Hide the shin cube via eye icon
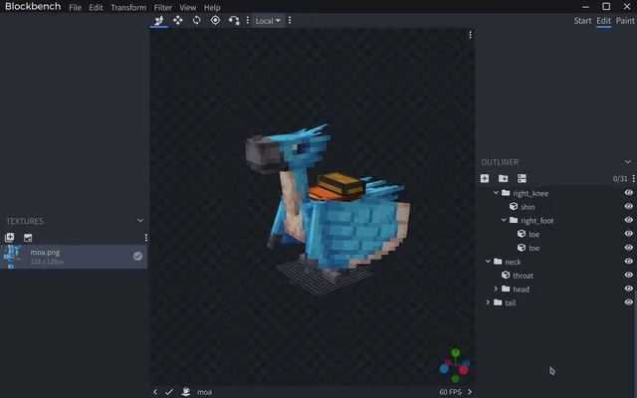The image size is (637, 398). (628, 206)
